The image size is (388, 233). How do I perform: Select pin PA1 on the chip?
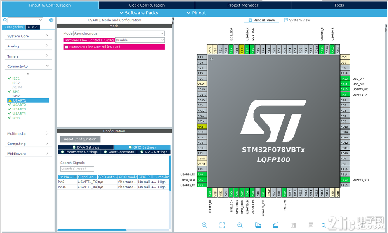point(202,180)
